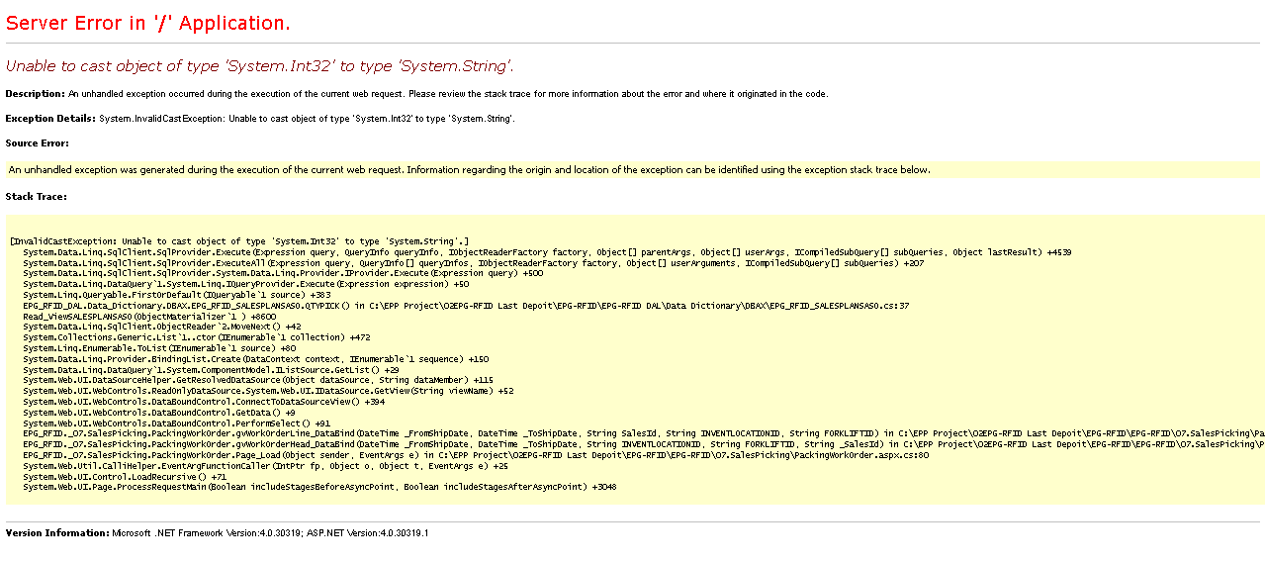Click the "SqlProvider.ExecuteAll" +207 stack line
The image size is (1265, 564).
[x=474, y=264]
